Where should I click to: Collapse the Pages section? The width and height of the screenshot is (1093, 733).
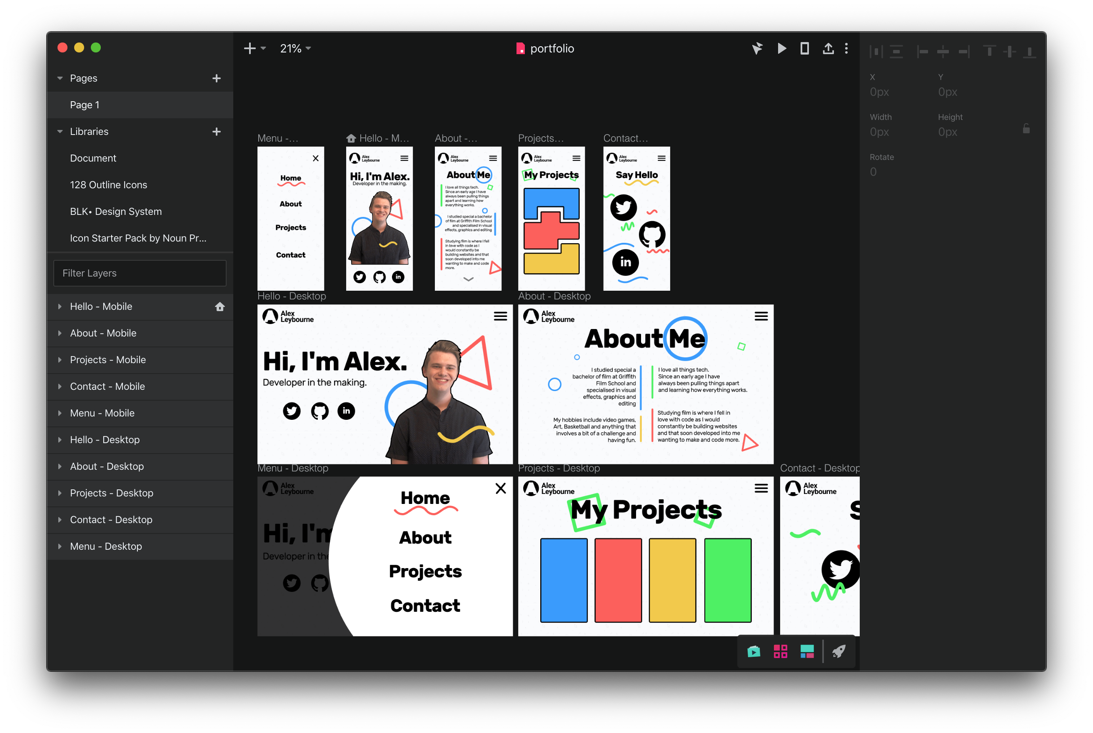(x=60, y=78)
